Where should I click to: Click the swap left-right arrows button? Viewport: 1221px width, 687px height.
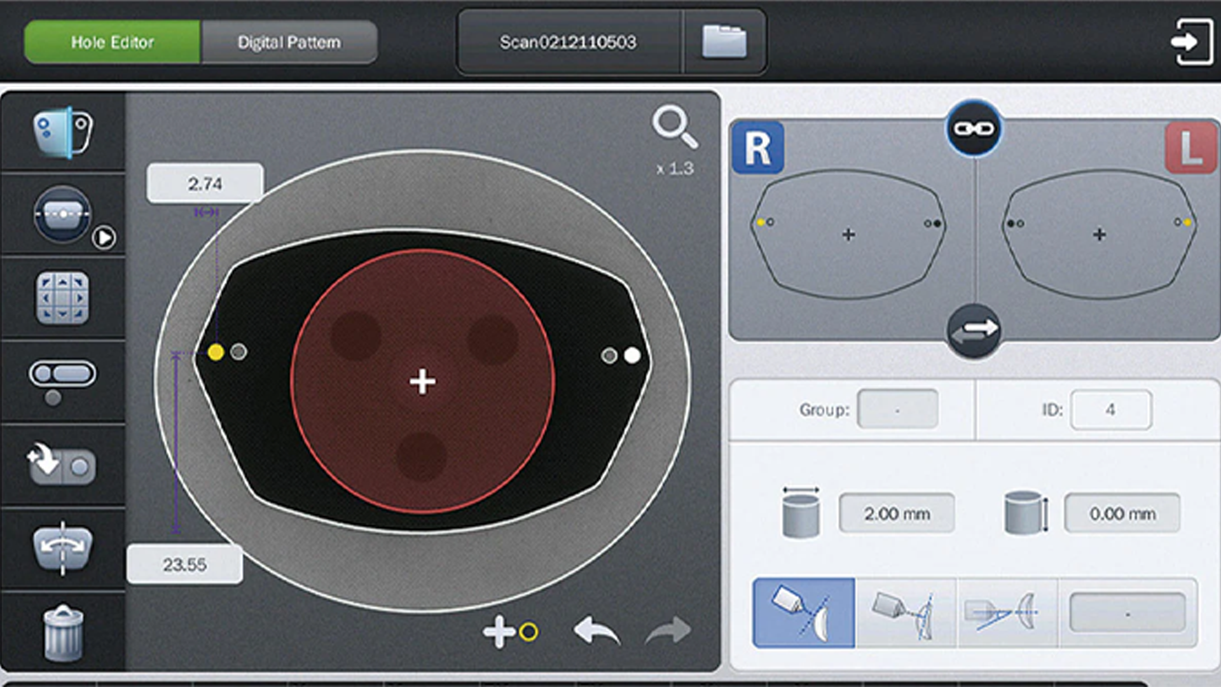pos(974,331)
